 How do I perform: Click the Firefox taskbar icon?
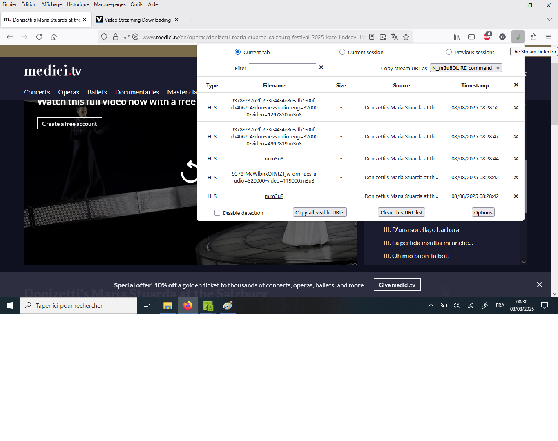pyautogui.click(x=188, y=305)
